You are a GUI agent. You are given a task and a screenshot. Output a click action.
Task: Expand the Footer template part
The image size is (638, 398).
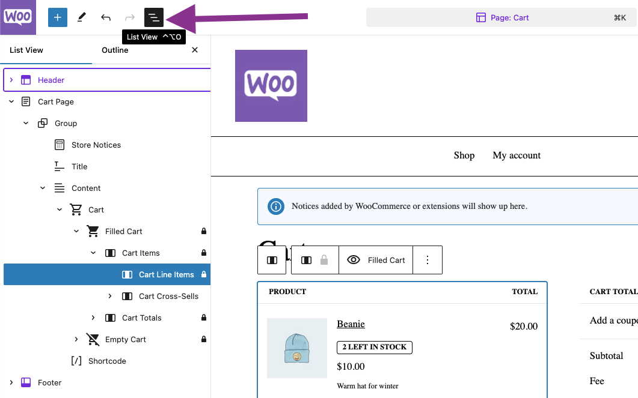click(x=11, y=382)
